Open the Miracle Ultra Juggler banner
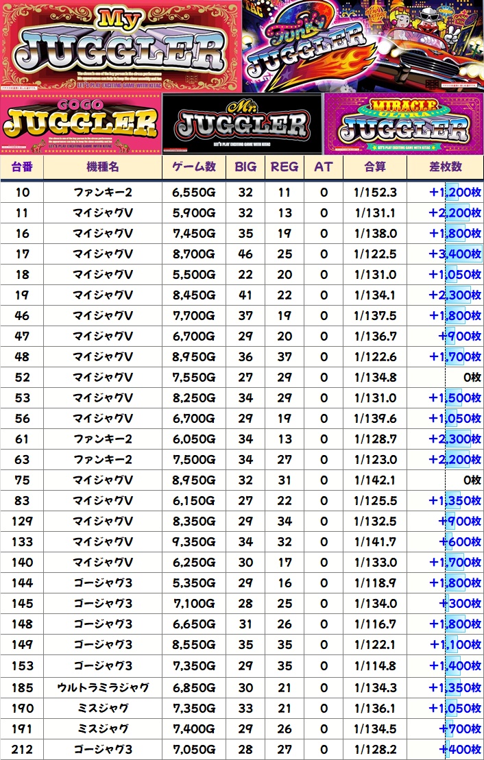 point(404,123)
